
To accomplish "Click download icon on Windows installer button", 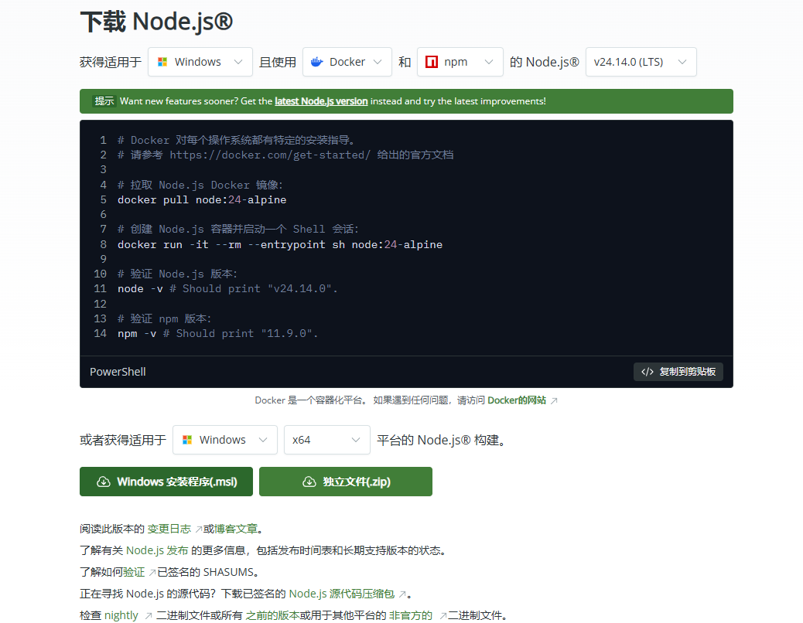I will pos(103,482).
